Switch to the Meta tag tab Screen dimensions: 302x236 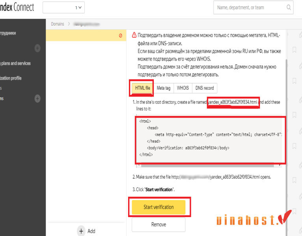(x=164, y=88)
